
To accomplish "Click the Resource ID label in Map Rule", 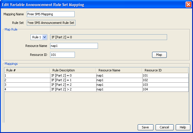I will pyautogui.click(x=39, y=55).
